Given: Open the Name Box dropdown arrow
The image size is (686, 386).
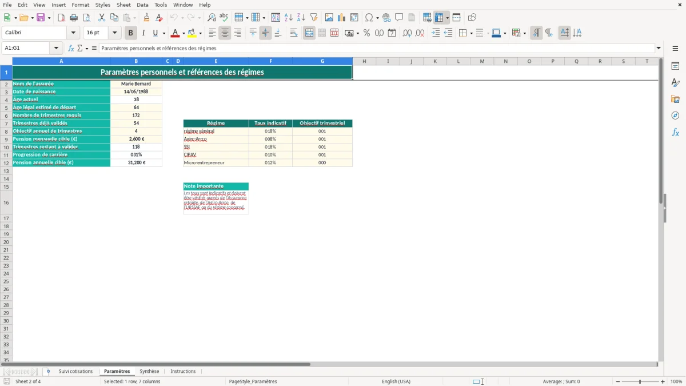Looking at the screenshot, I should pyautogui.click(x=56, y=48).
